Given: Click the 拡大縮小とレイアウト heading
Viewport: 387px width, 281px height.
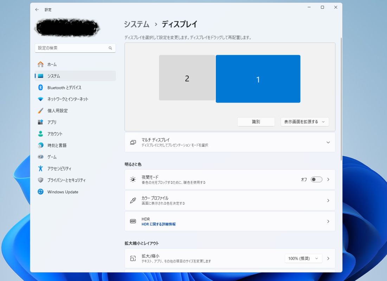Looking at the screenshot, I should click(142, 243).
